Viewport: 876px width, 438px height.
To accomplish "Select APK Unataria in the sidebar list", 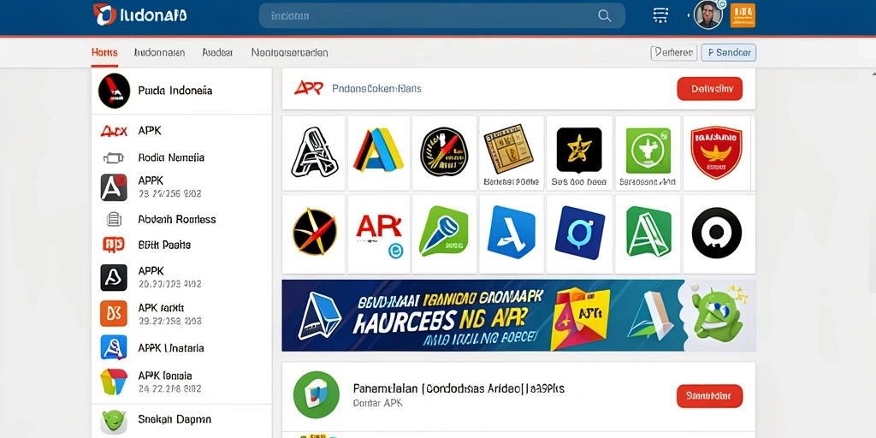I will pos(170,348).
